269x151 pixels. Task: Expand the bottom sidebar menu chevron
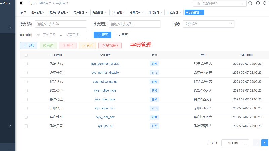[10, 149]
